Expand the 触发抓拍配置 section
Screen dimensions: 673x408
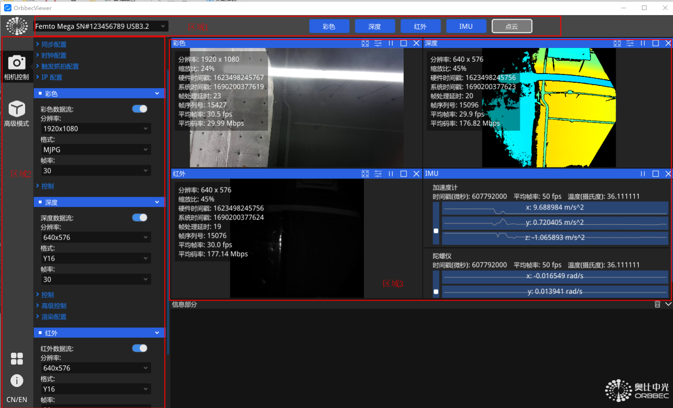[x=57, y=66]
